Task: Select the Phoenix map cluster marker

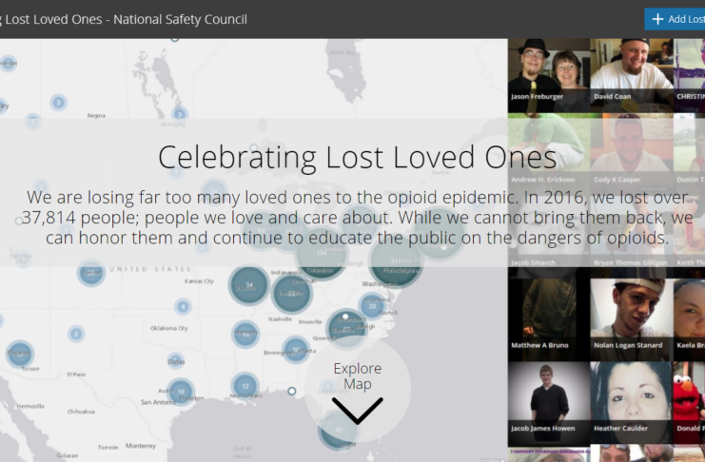Action: pos(20,355)
